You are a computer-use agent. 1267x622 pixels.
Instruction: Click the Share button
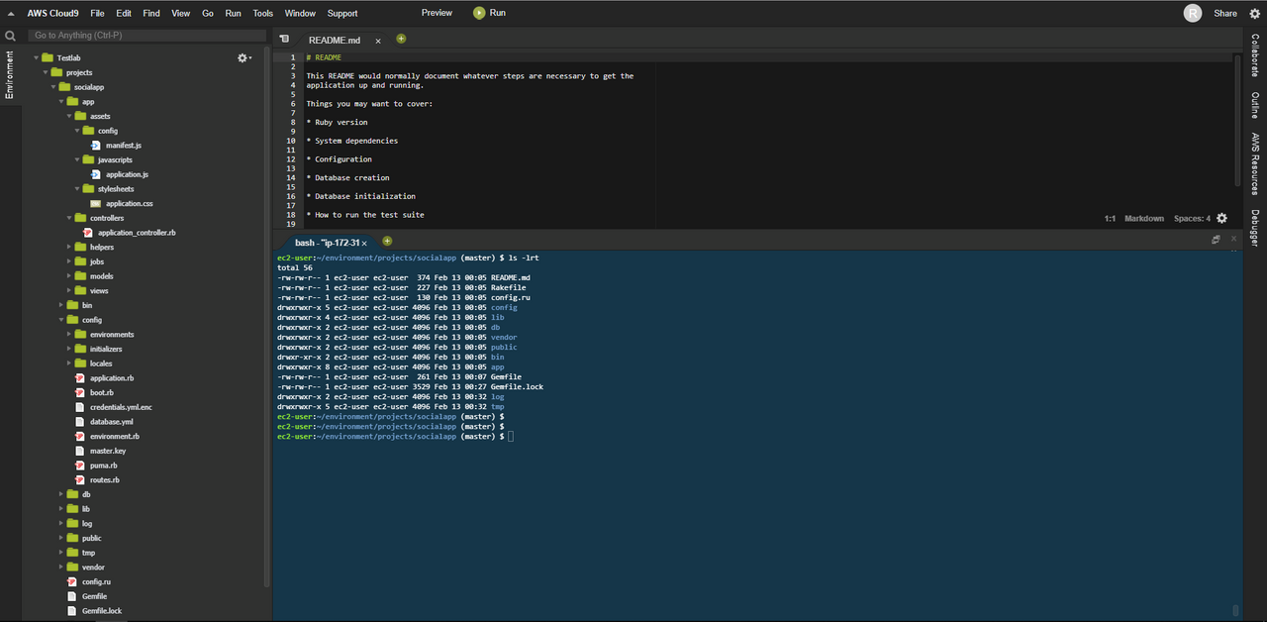point(1225,13)
